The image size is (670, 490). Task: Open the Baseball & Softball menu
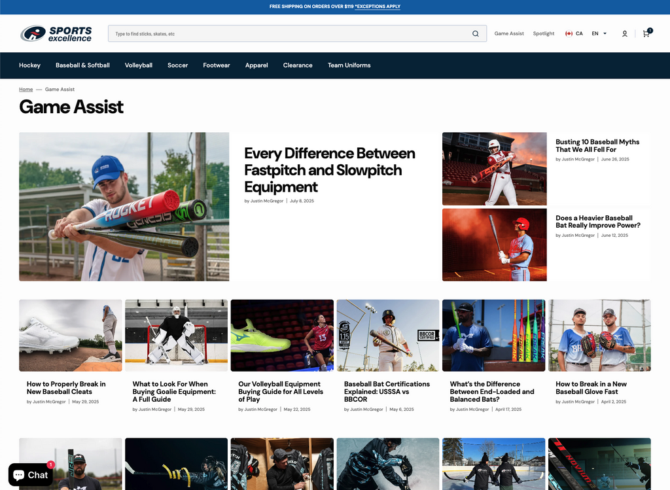coord(82,65)
